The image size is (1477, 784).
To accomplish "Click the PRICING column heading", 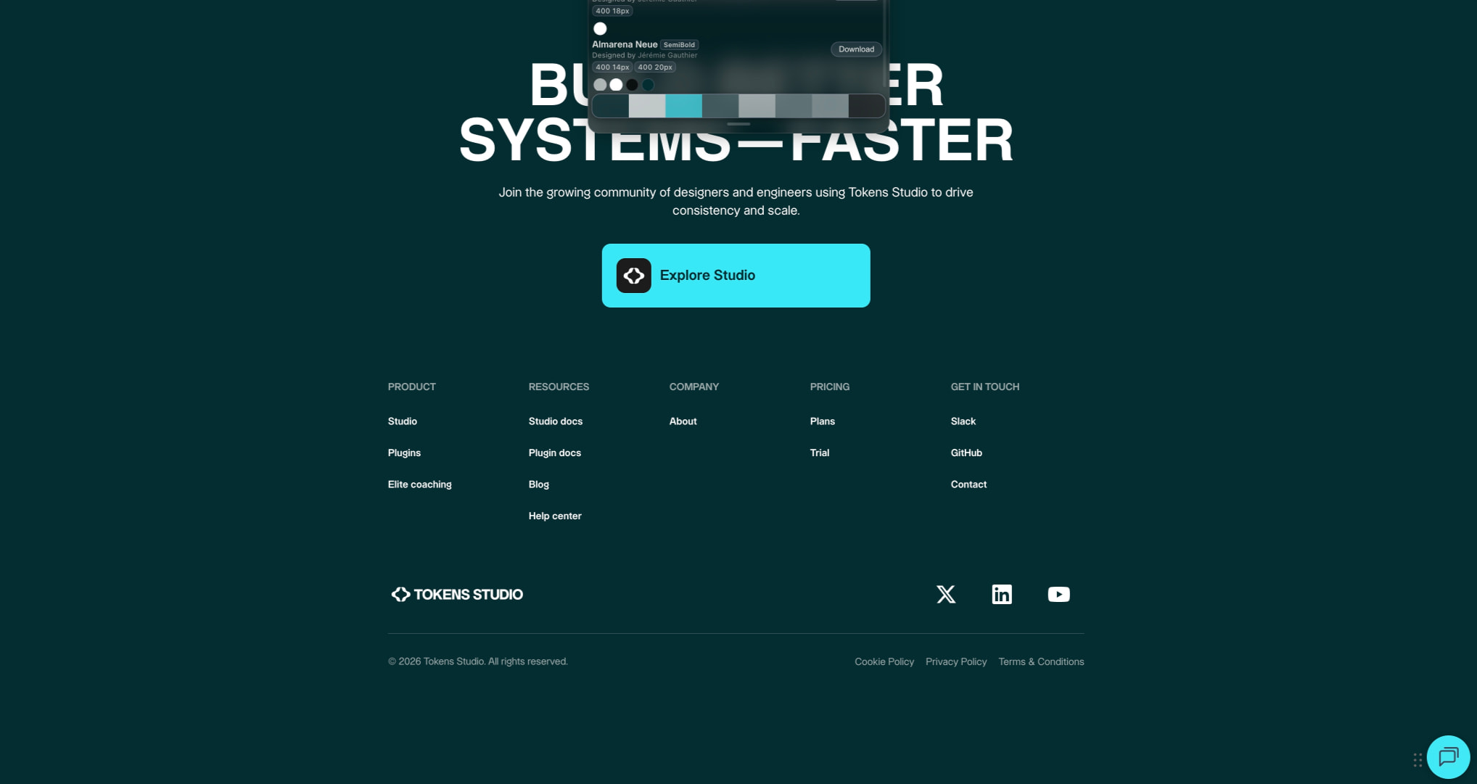I will [830, 387].
